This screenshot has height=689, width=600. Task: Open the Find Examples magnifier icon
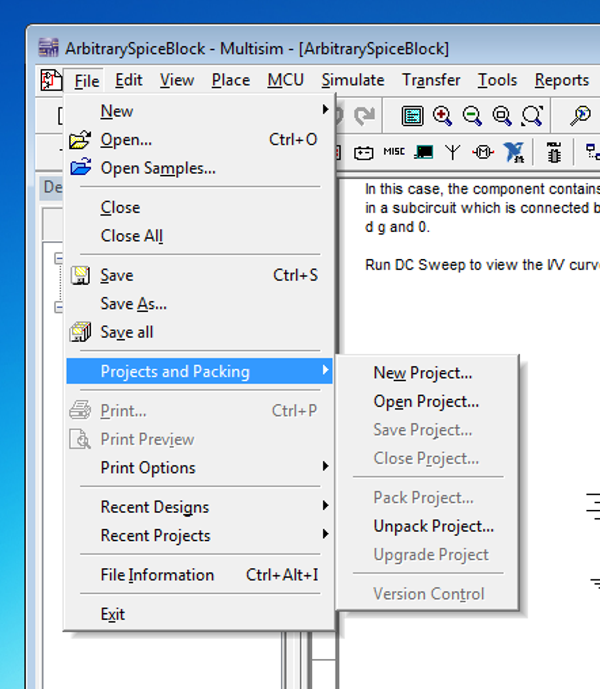click(x=580, y=116)
